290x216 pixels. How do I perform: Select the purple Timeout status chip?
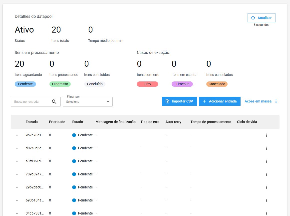pos(182,84)
